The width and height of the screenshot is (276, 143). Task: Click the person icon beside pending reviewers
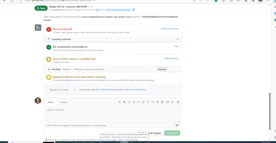click(49, 39)
